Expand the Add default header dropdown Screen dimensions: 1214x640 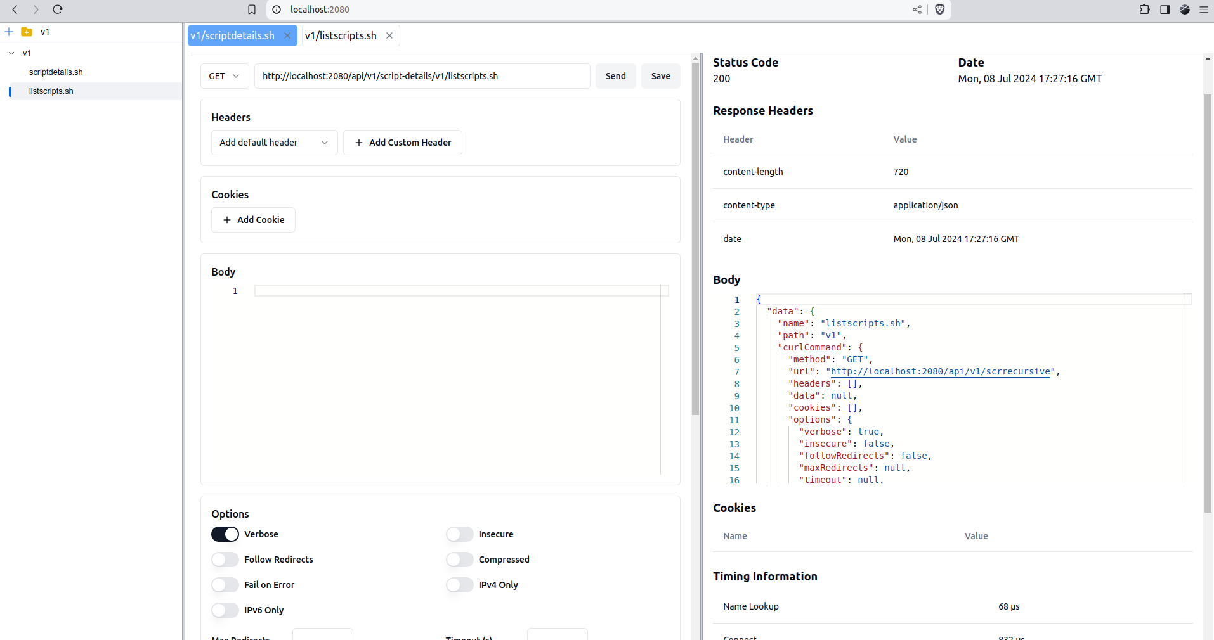274,143
